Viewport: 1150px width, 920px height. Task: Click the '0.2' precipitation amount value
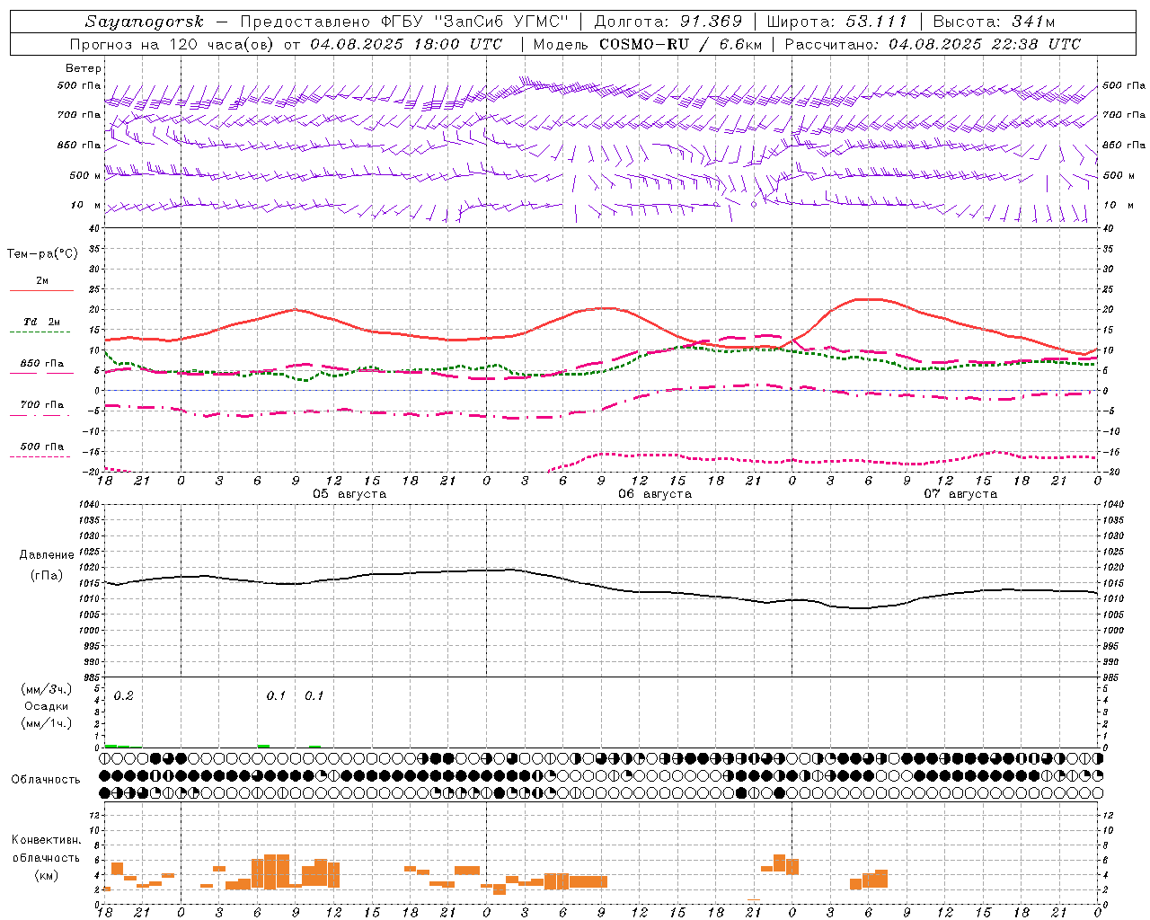tap(123, 695)
